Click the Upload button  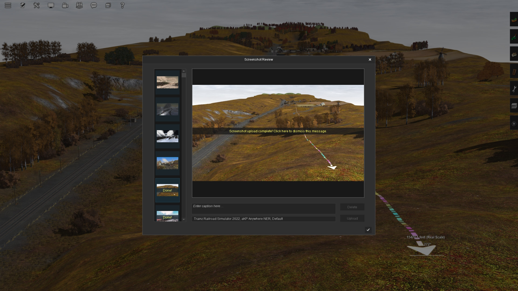click(x=352, y=218)
